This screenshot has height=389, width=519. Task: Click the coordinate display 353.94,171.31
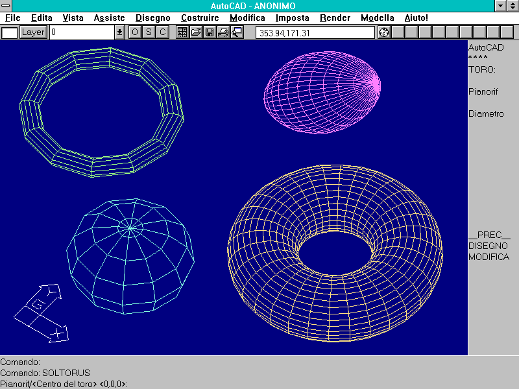tap(315, 33)
